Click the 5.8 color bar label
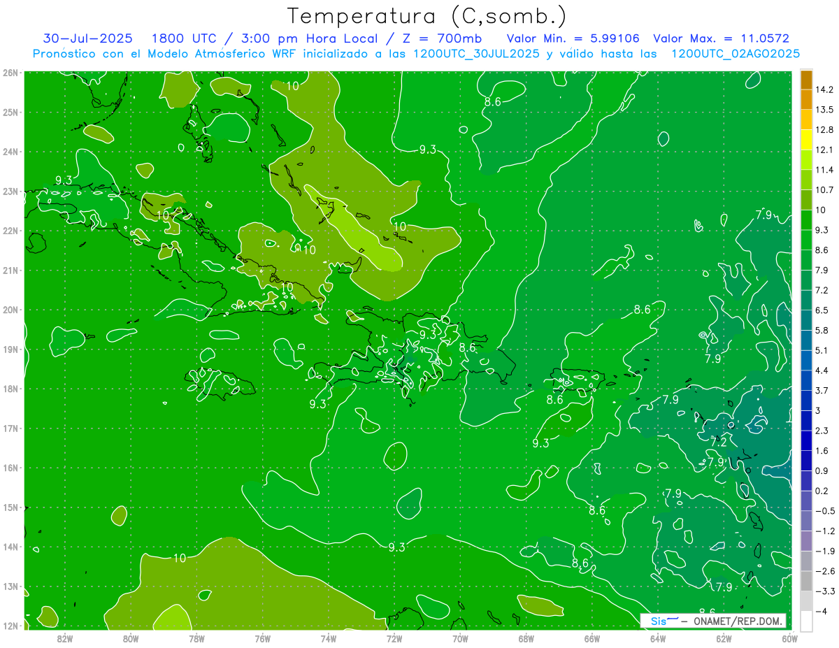The height and width of the screenshot is (648, 839). pos(822,331)
